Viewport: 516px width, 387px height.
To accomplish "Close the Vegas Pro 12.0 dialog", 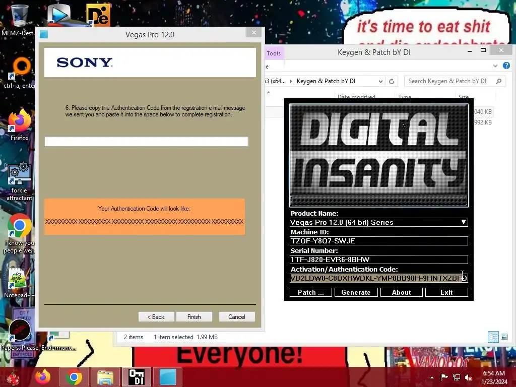I will [x=254, y=33].
